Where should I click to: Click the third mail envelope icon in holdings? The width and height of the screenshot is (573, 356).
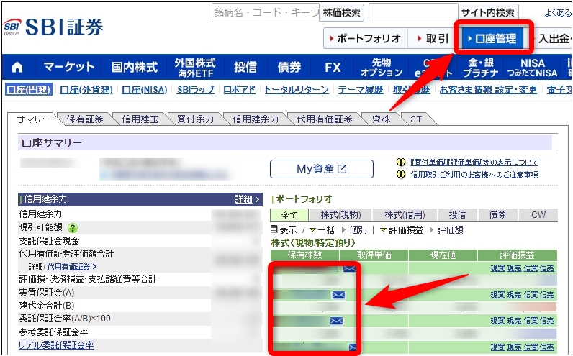pyautogui.click(x=336, y=320)
